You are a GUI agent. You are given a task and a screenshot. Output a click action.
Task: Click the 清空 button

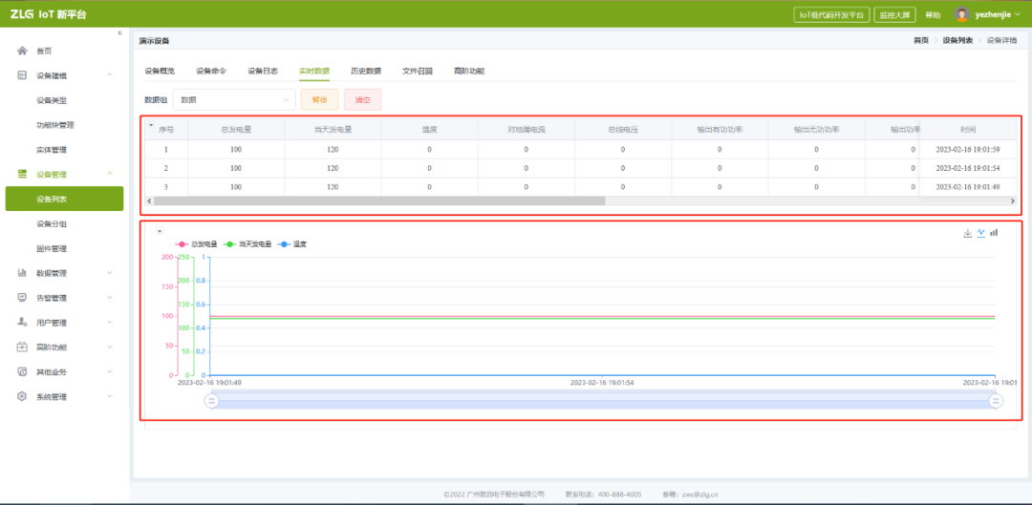[362, 99]
